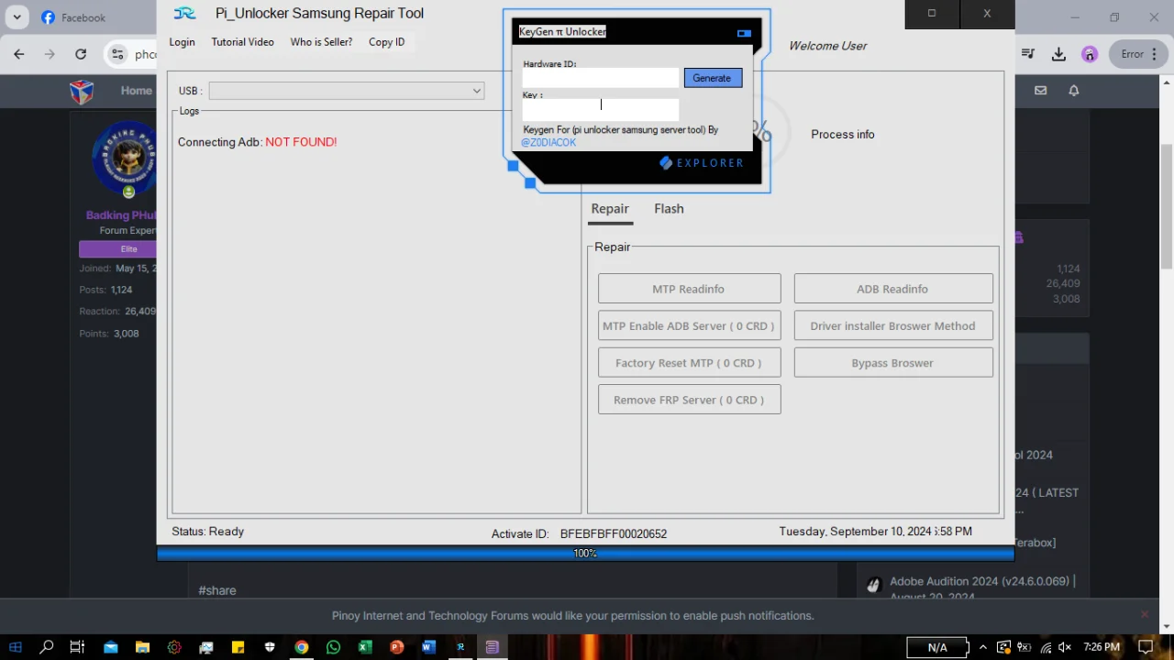
Task: Minimize the KeyGen π Unlocker window
Action: [744, 33]
